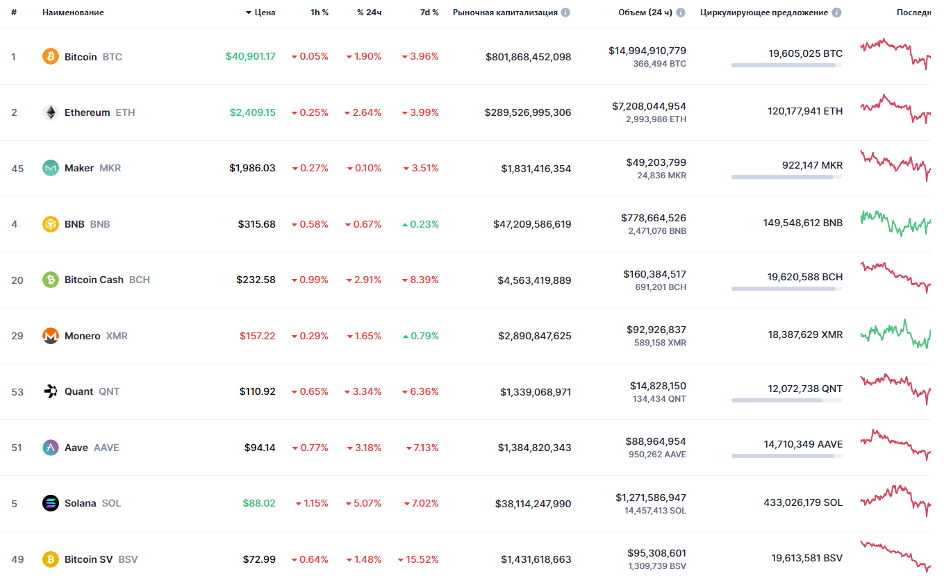Click 433,026,179 SOL circulating supply
944x585 pixels.
click(803, 502)
